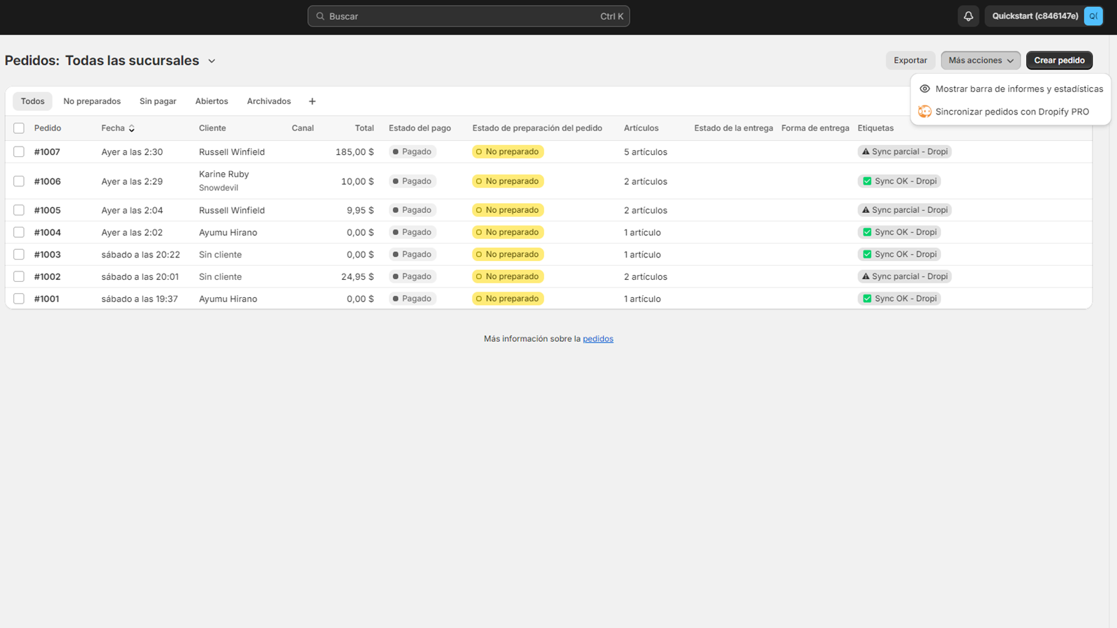The width and height of the screenshot is (1117, 628).
Task: Click the Fecha sort arrows icon
Action: [x=131, y=128]
